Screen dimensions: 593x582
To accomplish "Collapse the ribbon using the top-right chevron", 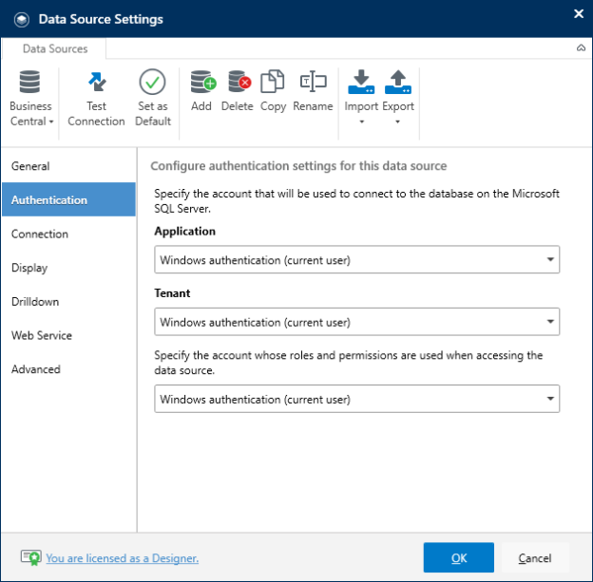I will (x=581, y=48).
